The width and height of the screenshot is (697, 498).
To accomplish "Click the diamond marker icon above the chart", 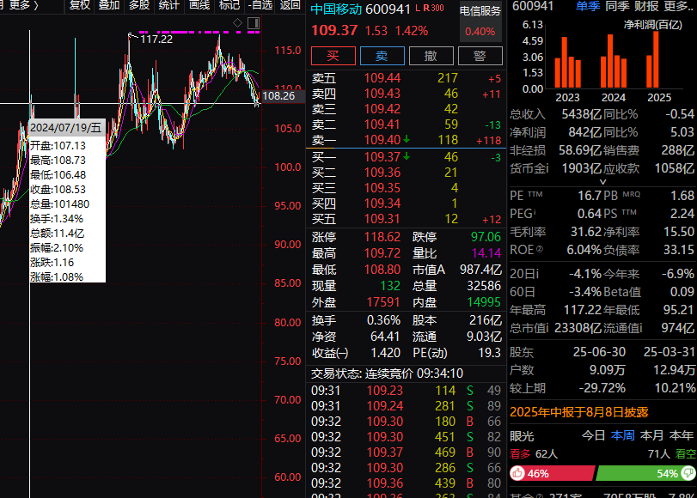I will (238, 23).
